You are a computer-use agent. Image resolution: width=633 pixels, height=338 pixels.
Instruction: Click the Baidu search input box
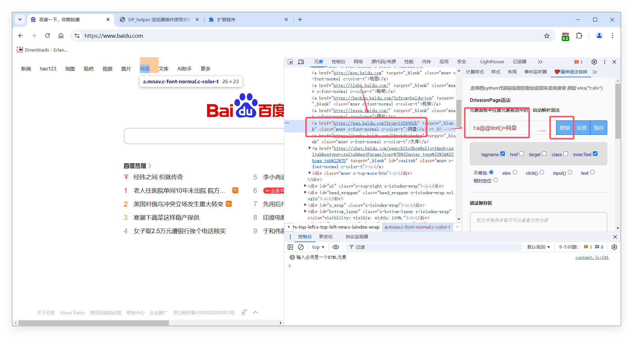click(x=204, y=136)
